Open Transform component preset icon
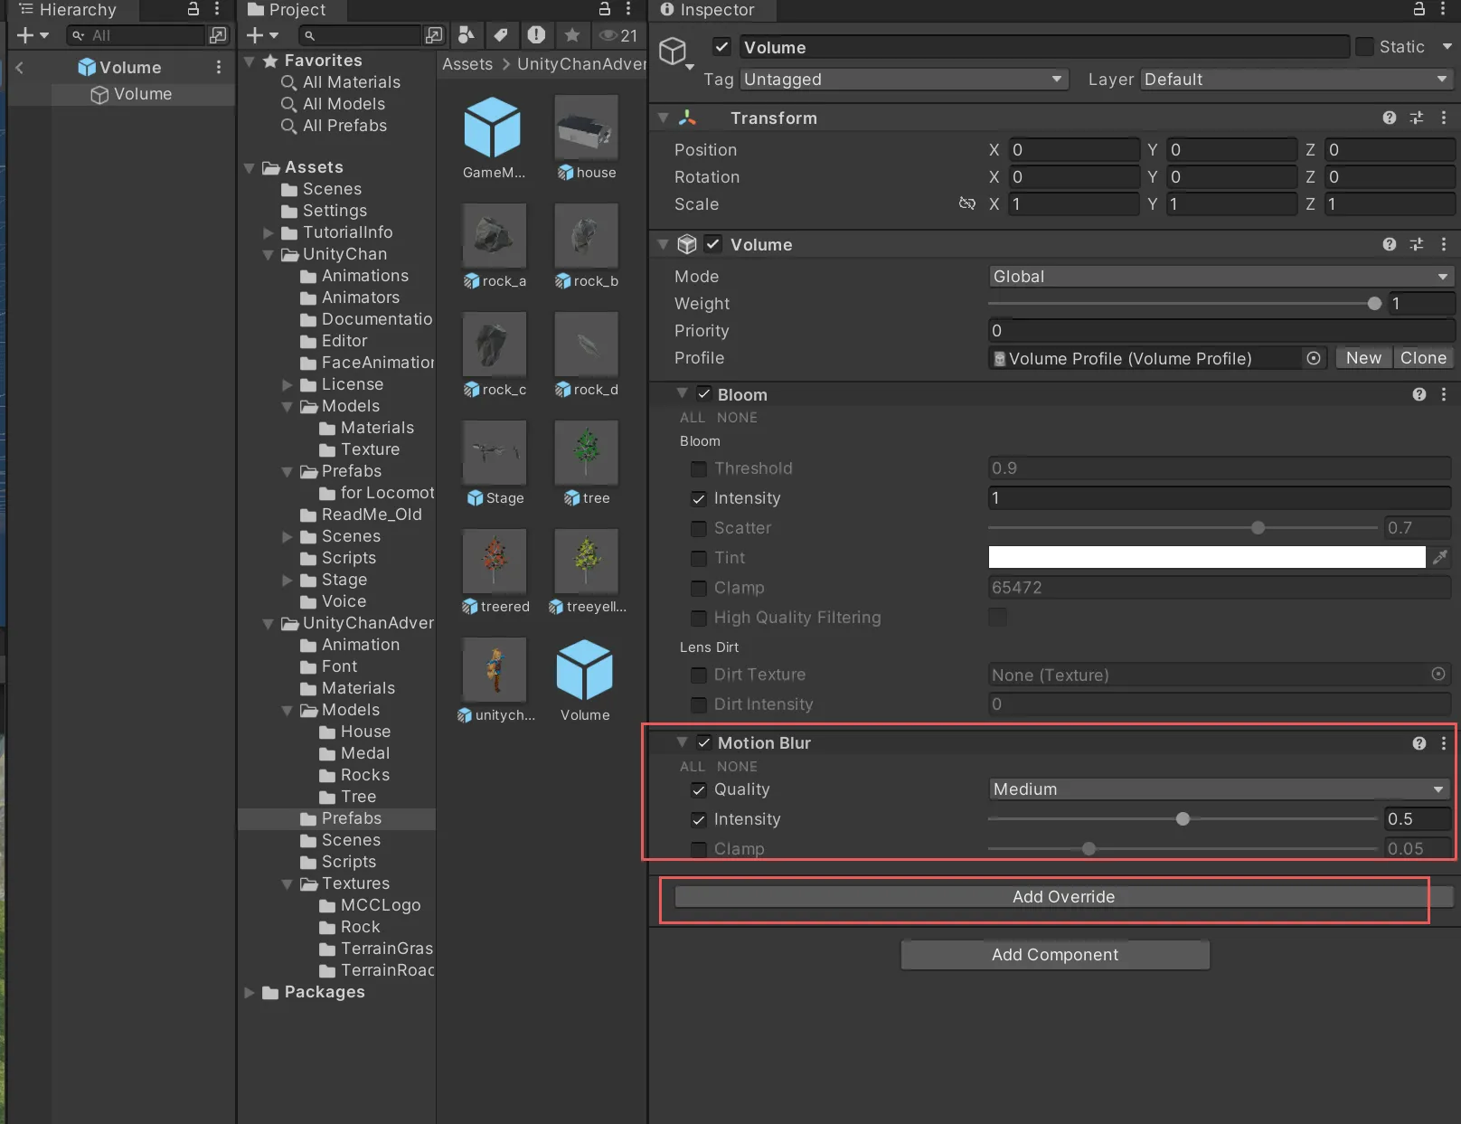This screenshot has height=1124, width=1461. tap(1417, 118)
